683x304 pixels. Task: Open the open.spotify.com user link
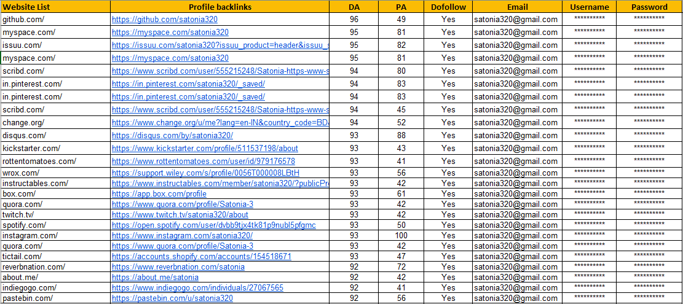point(214,225)
